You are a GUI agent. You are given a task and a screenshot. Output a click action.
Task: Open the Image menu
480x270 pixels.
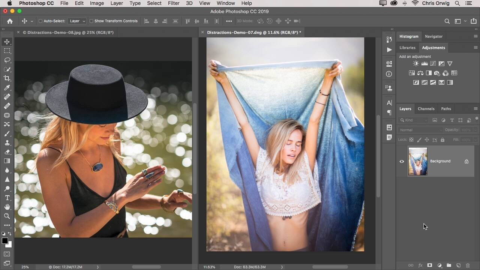coord(97,3)
